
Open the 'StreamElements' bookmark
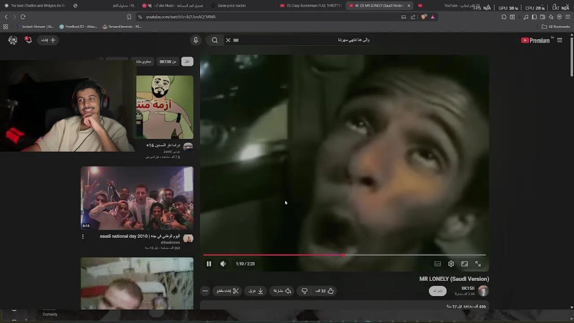pyautogui.click(x=122, y=26)
